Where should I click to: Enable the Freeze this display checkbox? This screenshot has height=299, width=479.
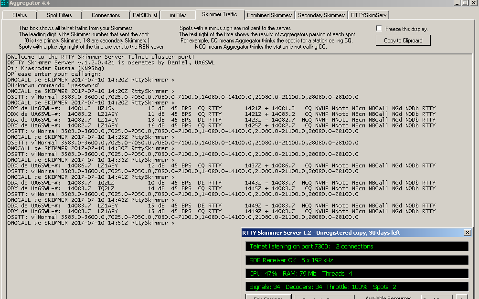379,29
